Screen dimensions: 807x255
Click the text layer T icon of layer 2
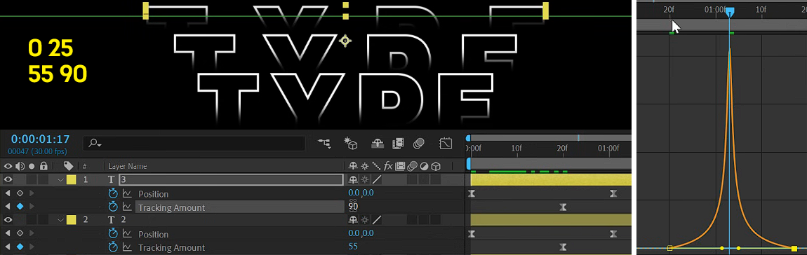tap(111, 219)
